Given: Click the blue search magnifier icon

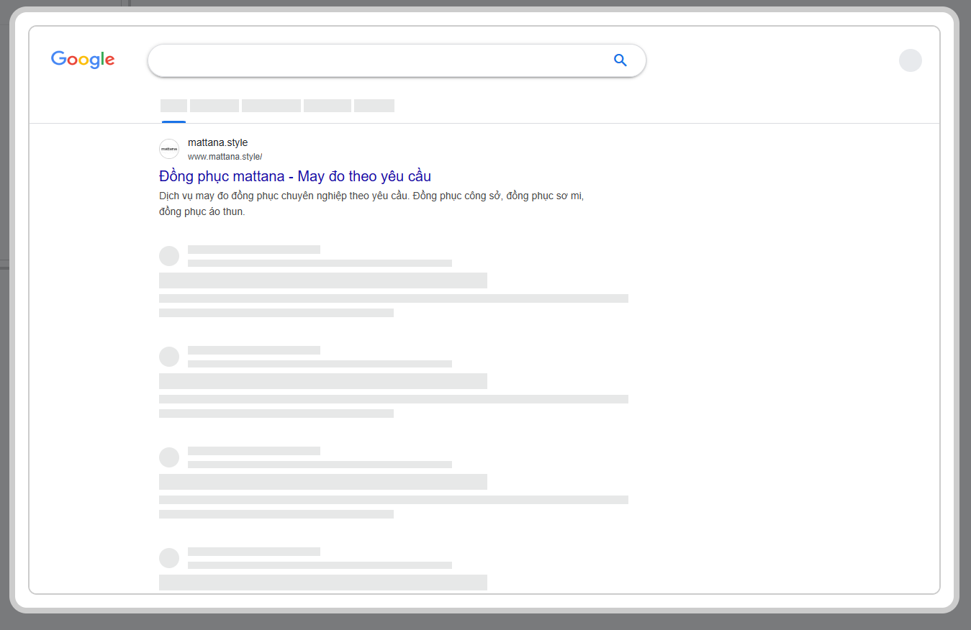Looking at the screenshot, I should click(x=620, y=60).
